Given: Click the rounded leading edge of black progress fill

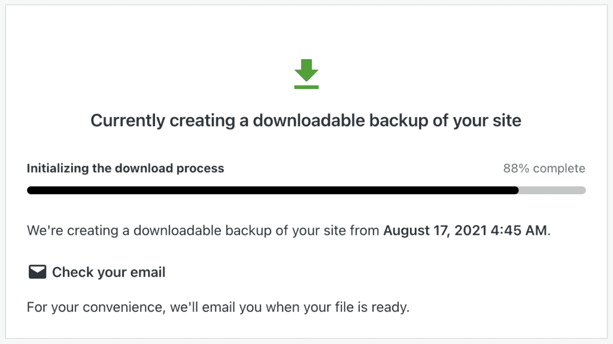Looking at the screenshot, I should [x=516, y=191].
